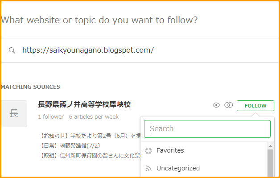The image size is (280, 178).
Task: Open the 長野県篠ノ井高等学校犀峡校 source title
Action: (84, 104)
